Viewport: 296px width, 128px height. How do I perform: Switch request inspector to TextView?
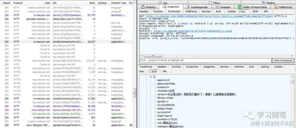click(158, 11)
